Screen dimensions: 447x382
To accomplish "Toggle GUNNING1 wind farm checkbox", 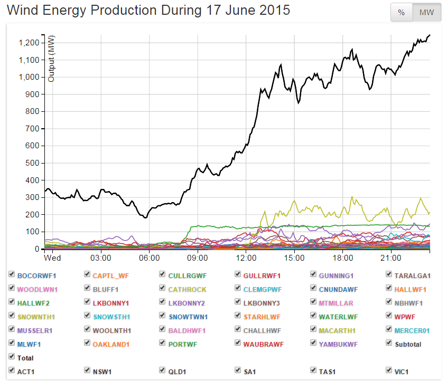I will coord(314,275).
